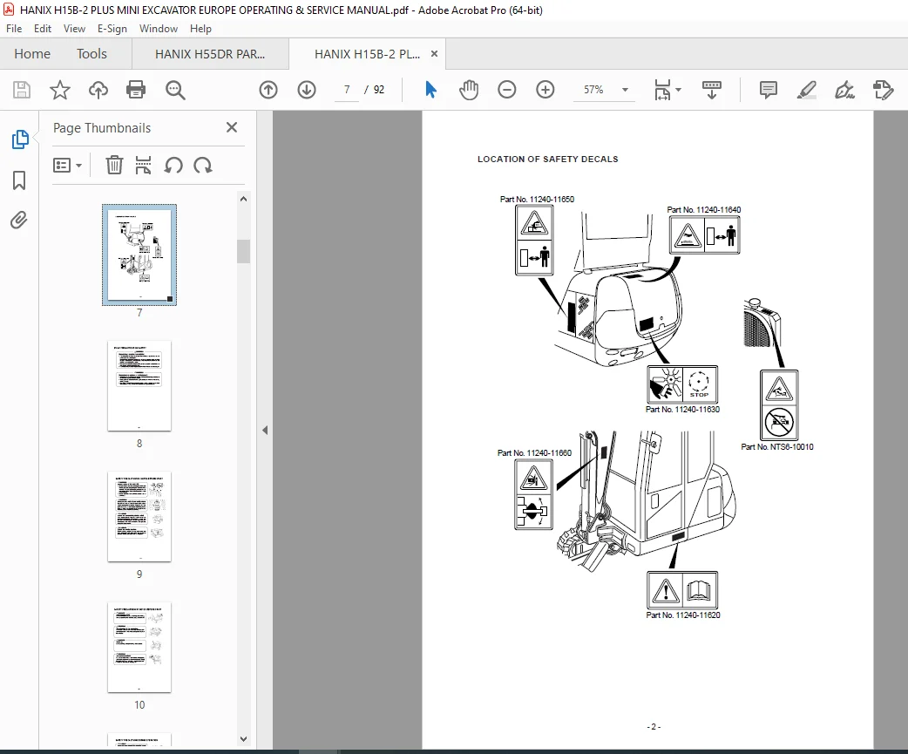The image size is (908, 754).
Task: Open thumbnail options dropdown menu
Action: [x=67, y=166]
